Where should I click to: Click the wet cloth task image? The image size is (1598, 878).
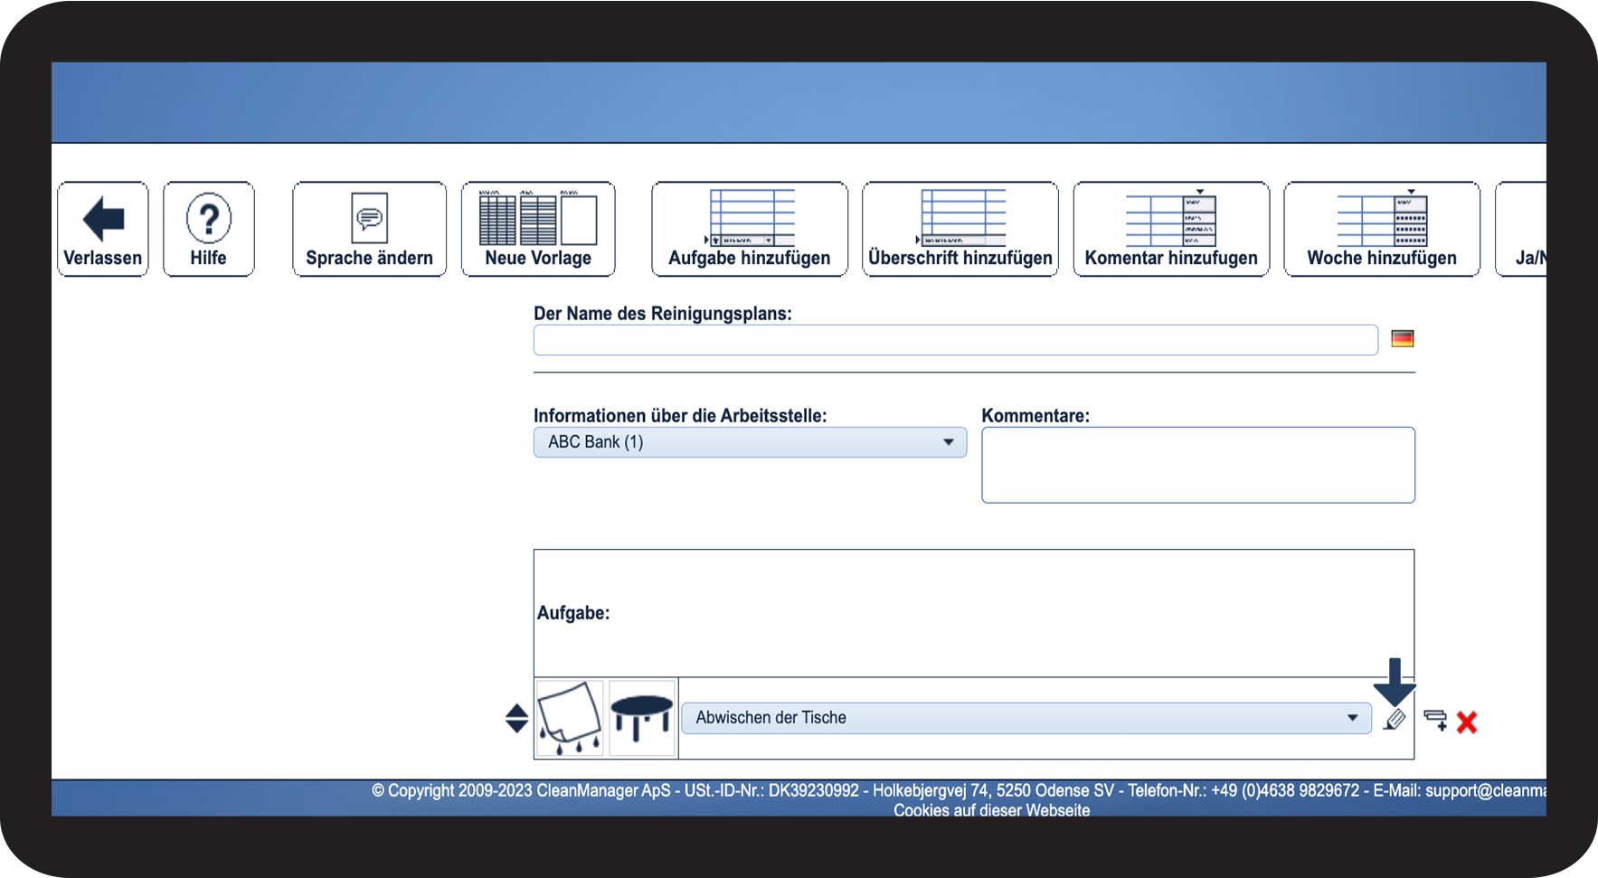click(570, 718)
